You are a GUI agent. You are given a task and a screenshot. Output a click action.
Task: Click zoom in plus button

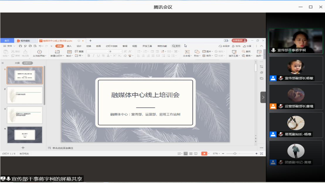256,154
